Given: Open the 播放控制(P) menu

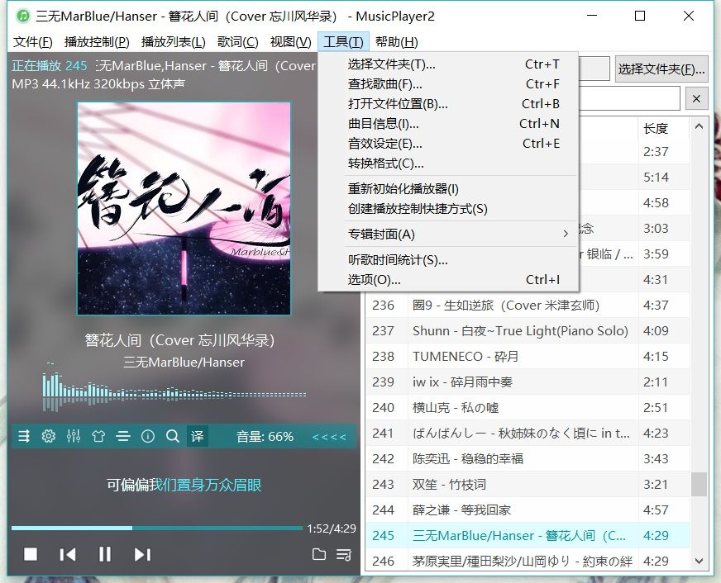Looking at the screenshot, I should click(x=97, y=42).
